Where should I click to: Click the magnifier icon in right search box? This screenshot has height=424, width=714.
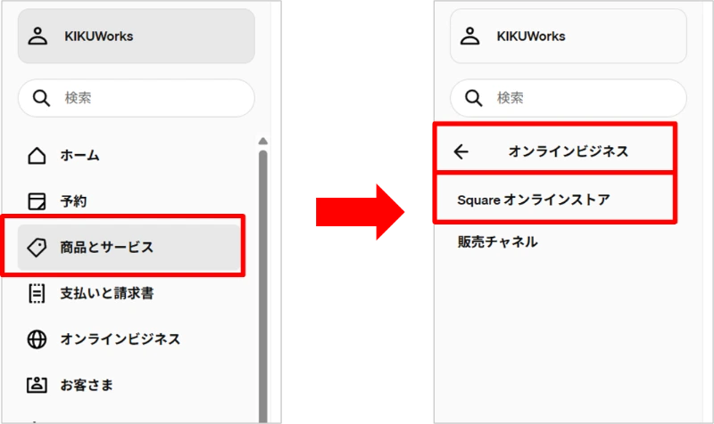(x=472, y=98)
